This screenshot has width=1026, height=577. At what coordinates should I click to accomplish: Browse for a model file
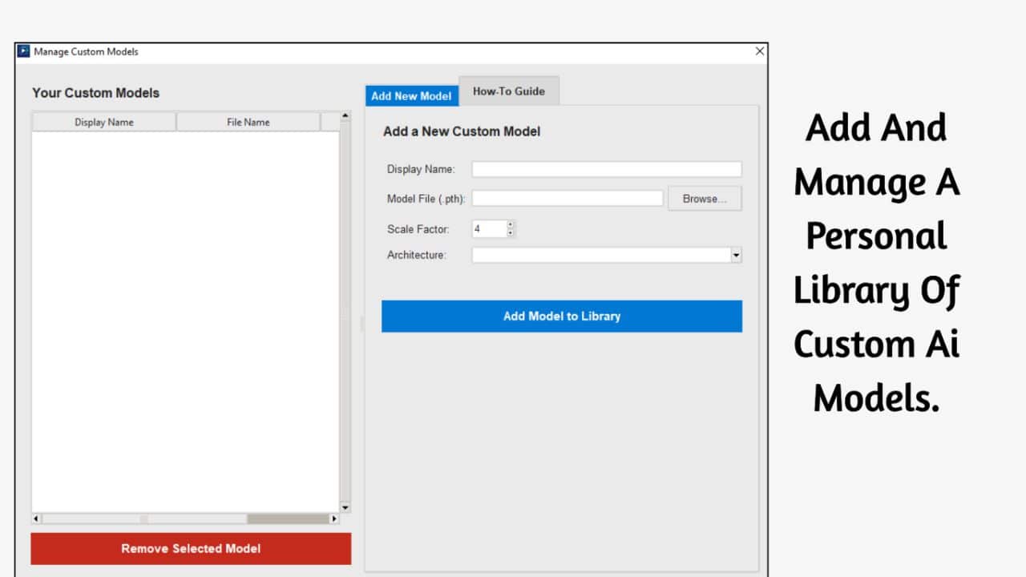pyautogui.click(x=705, y=199)
